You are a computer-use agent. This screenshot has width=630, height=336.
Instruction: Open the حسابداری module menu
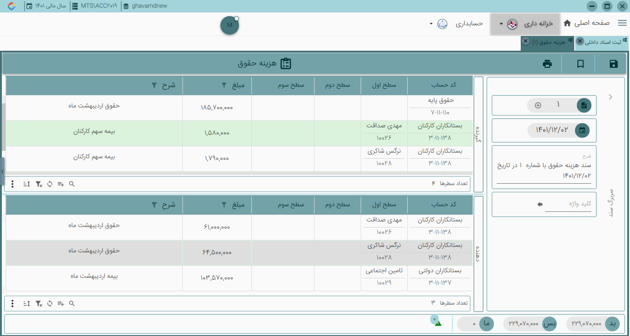[470, 24]
